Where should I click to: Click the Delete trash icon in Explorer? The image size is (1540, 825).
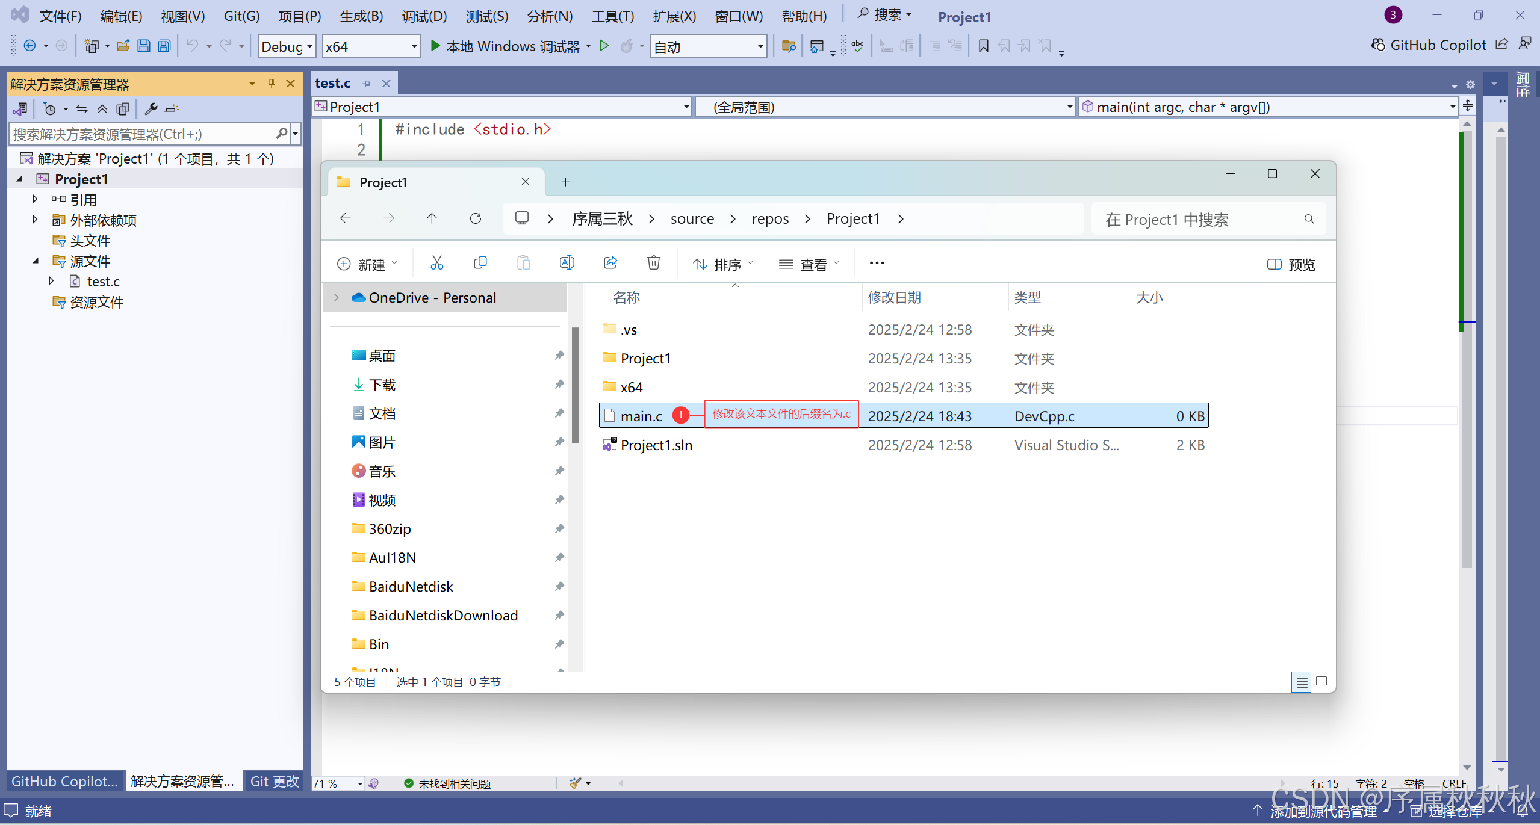tap(653, 263)
